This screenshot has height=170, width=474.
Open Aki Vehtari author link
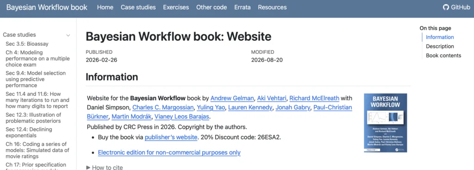[x=272, y=98]
